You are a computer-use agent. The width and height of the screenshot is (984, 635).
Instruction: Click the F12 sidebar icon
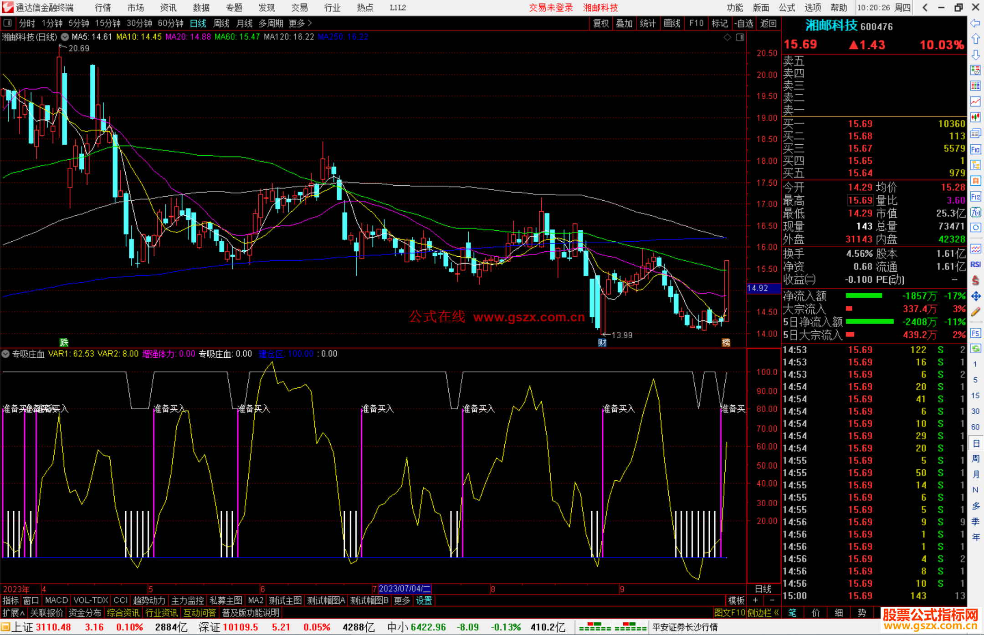coord(975,197)
